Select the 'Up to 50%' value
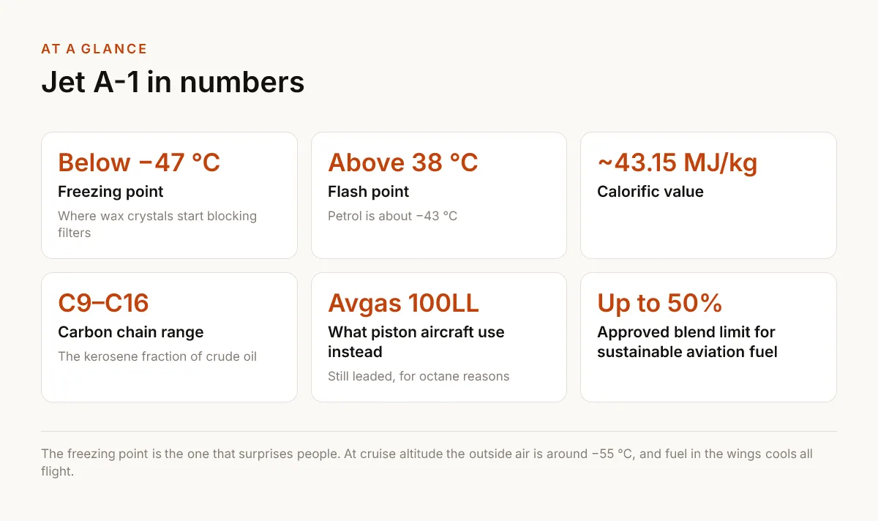 tap(660, 303)
